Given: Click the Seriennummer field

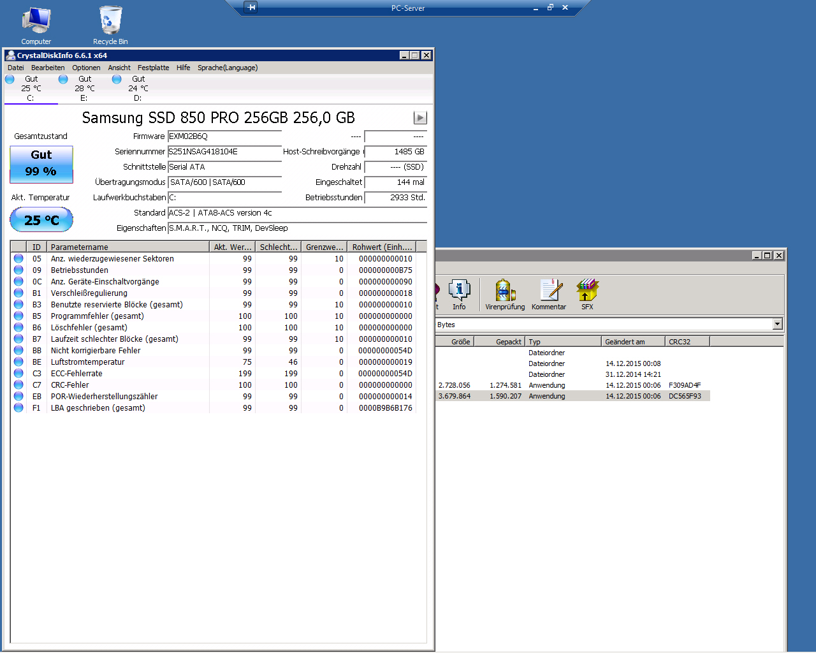Looking at the screenshot, I should click(225, 152).
